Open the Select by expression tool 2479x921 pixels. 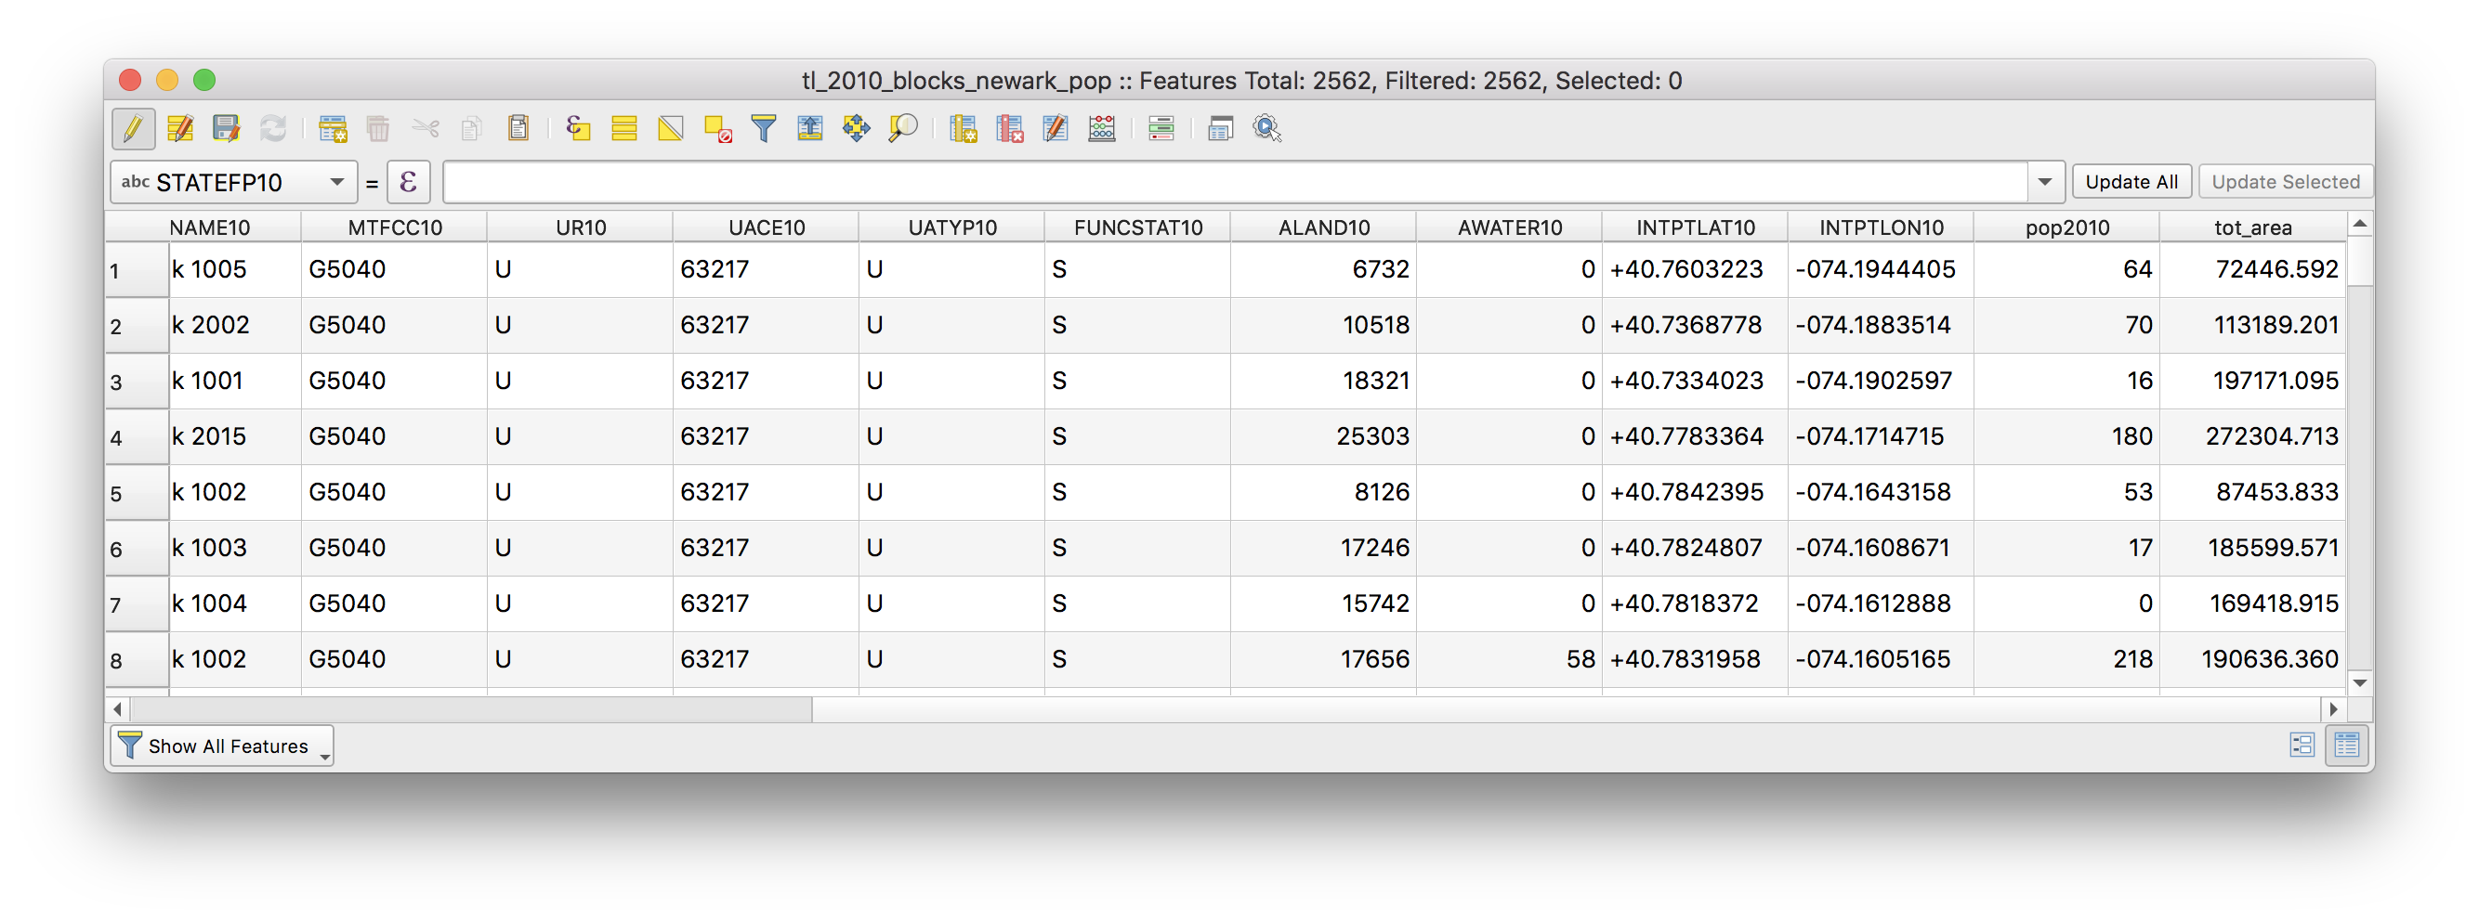point(577,128)
